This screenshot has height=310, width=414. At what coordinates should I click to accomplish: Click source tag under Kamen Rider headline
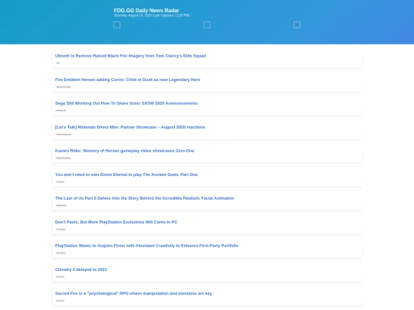(x=64, y=158)
